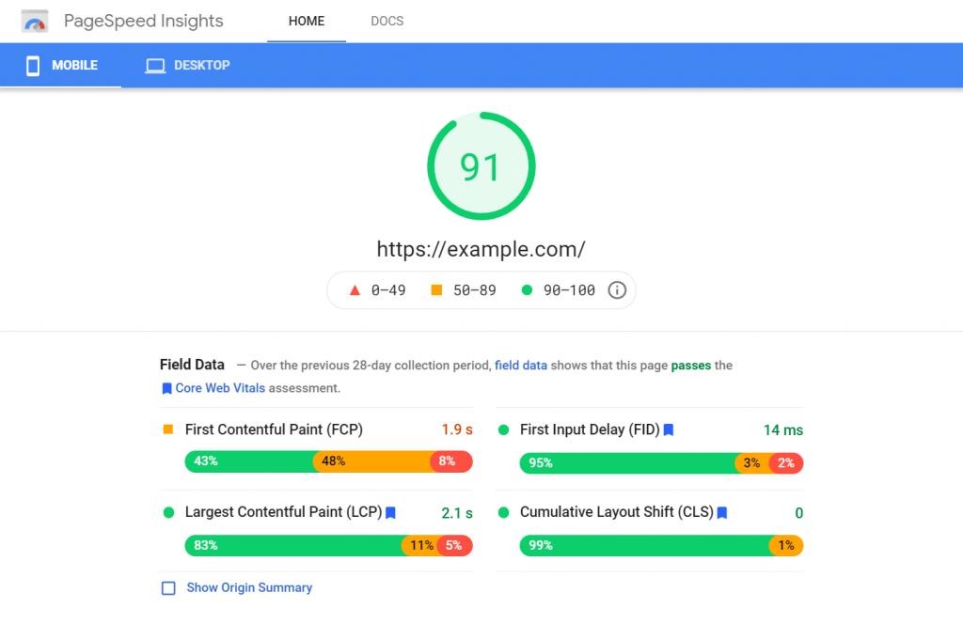
Task: Click the CLS orange 1% bar segment
Action: click(x=786, y=545)
